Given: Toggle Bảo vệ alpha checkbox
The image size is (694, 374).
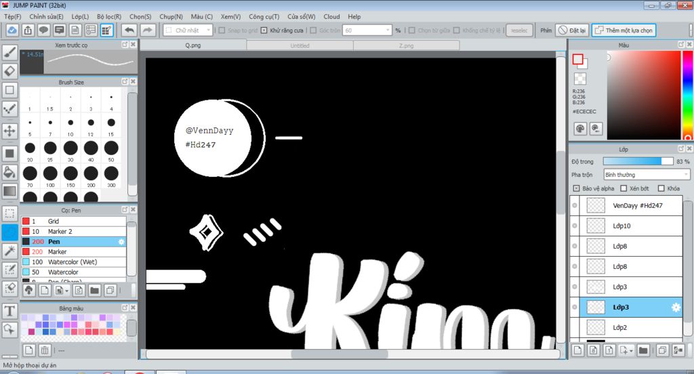Looking at the screenshot, I should pos(576,188).
